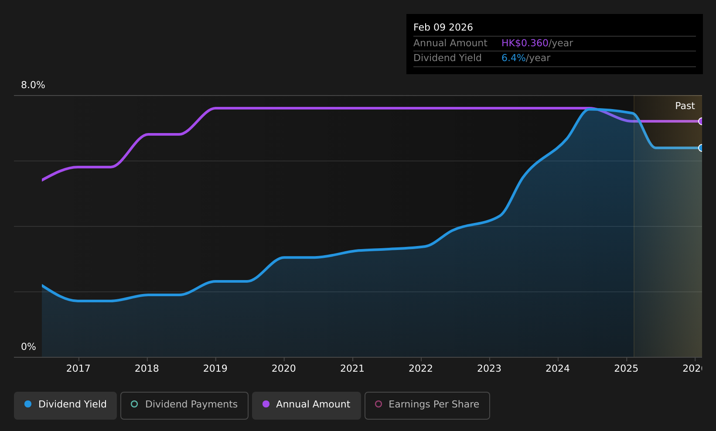Click the HK$0.360 annual amount value
Viewport: 716px width, 431px height.
click(525, 43)
